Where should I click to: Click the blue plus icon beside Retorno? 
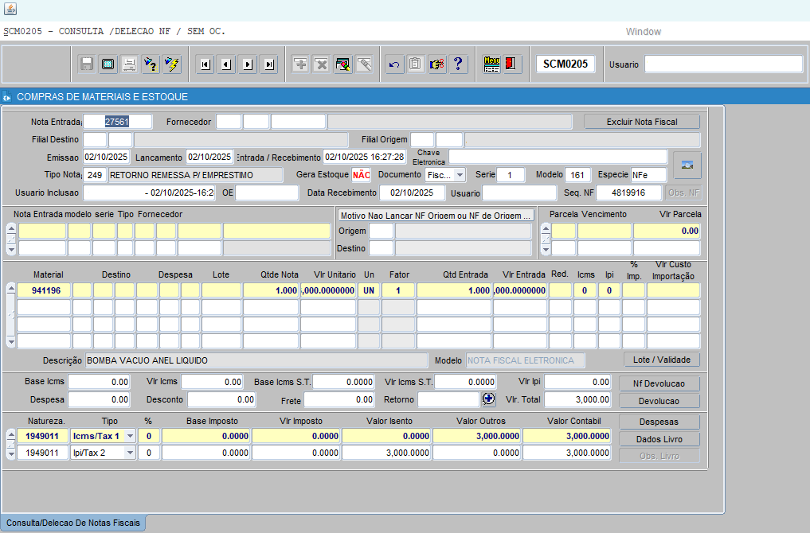(x=488, y=399)
